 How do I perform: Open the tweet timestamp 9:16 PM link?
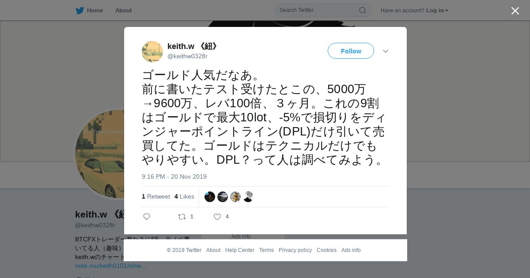[174, 177]
